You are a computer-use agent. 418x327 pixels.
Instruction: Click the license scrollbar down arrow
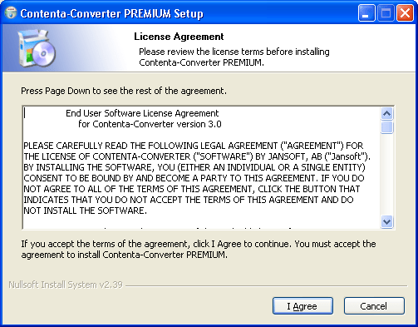tap(386, 222)
